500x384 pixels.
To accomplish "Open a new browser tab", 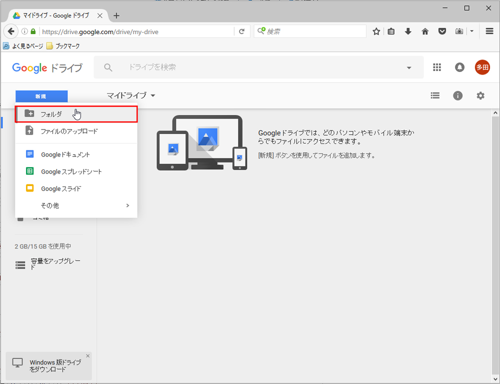I will tap(116, 15).
